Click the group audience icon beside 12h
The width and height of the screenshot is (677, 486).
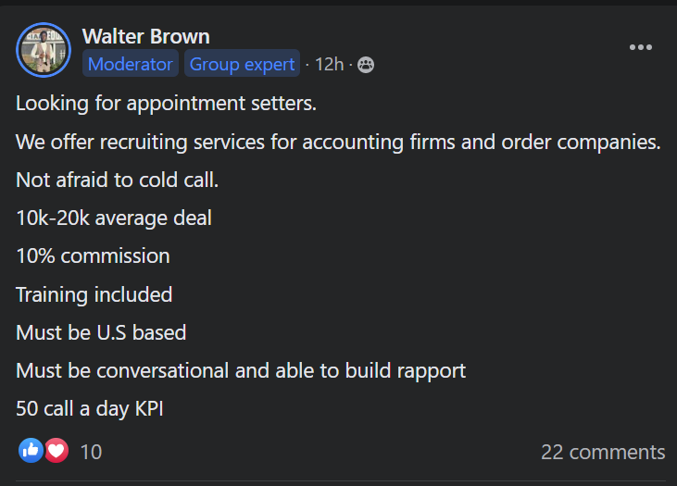[366, 65]
